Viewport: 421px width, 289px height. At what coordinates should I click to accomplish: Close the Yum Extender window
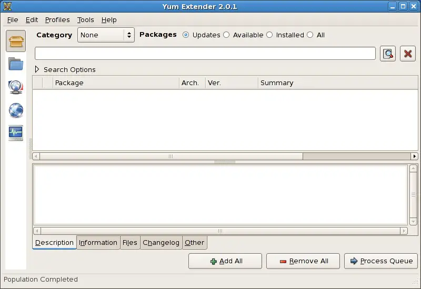pos(414,6)
